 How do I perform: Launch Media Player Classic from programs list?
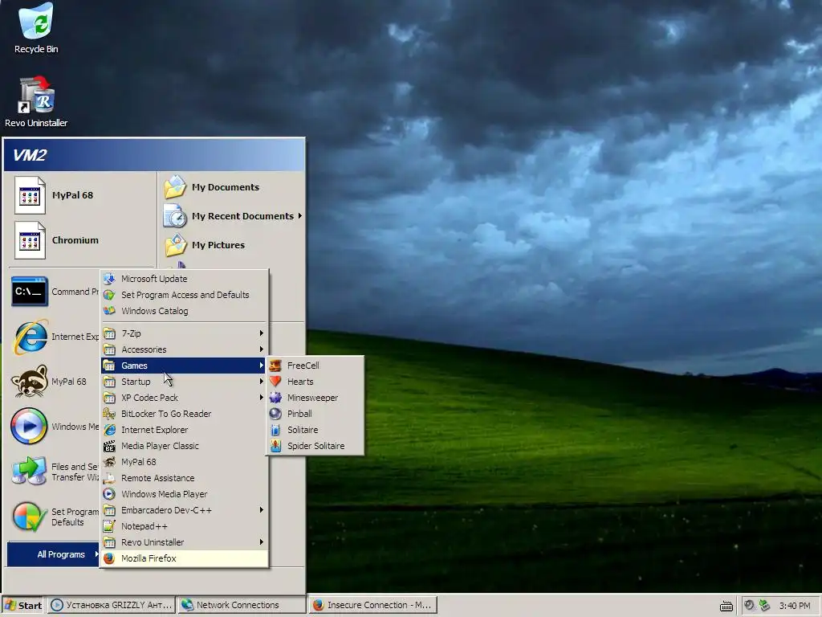185,446
